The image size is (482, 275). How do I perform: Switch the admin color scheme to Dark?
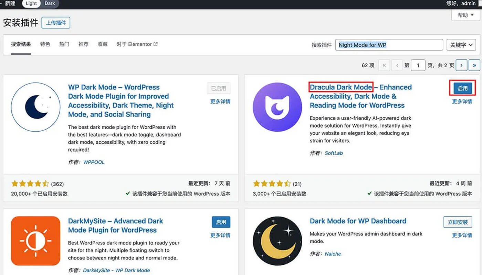click(x=50, y=3)
